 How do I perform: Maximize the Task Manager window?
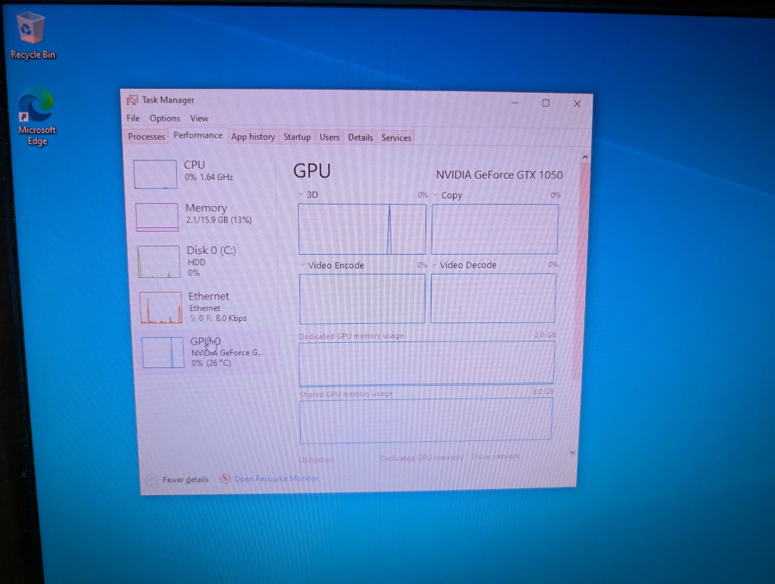point(546,103)
